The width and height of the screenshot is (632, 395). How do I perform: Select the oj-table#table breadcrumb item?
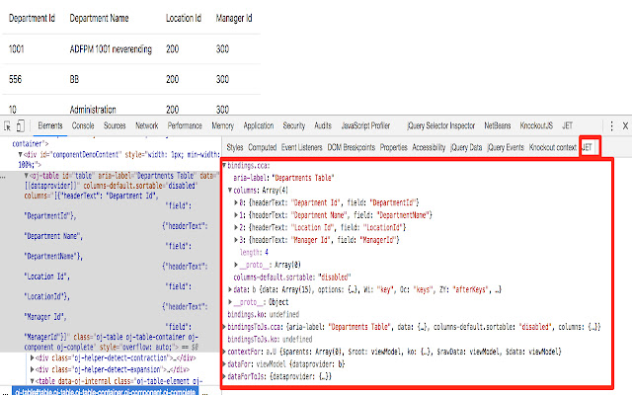point(106,391)
